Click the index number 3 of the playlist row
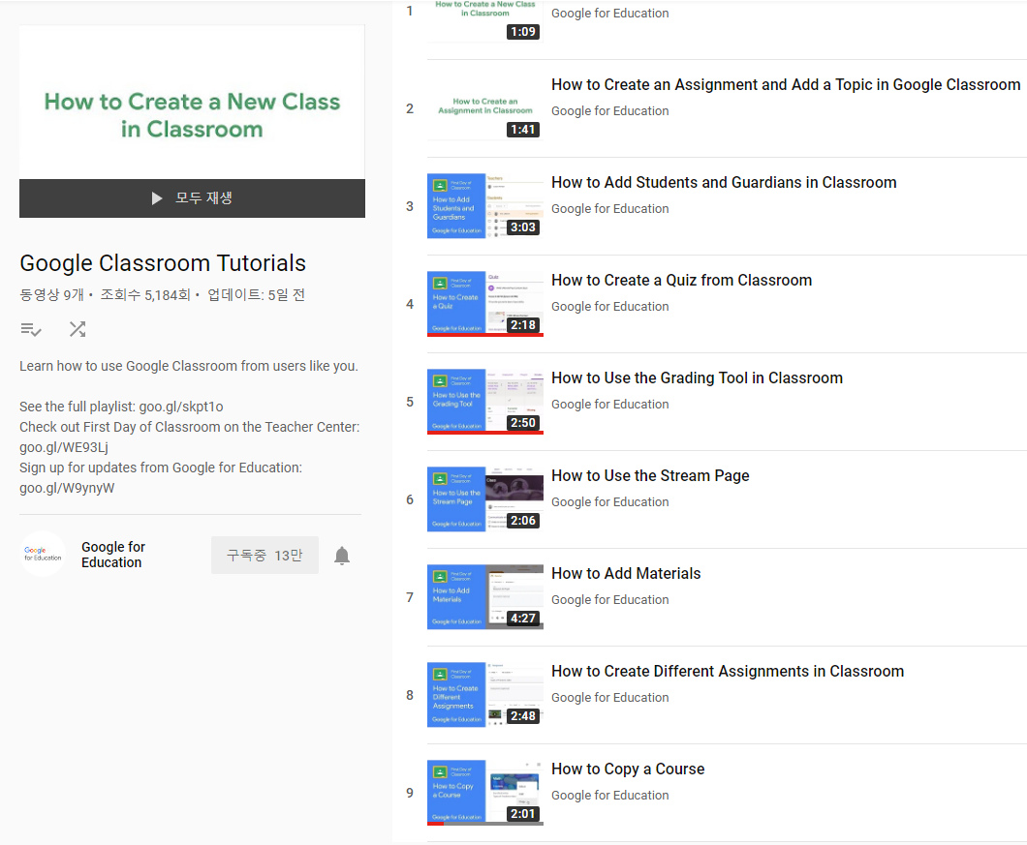This screenshot has height=845, width=1027. (x=410, y=206)
